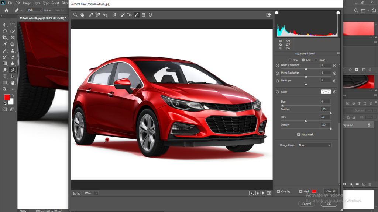
Task: Select Red Eye Removal tool
Action: click(x=130, y=15)
